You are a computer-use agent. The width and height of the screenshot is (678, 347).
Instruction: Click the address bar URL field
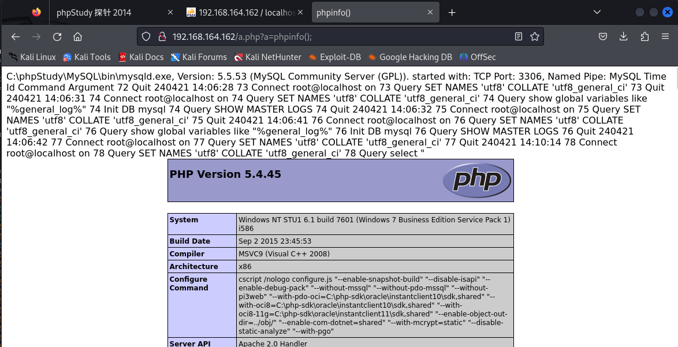tap(340, 37)
